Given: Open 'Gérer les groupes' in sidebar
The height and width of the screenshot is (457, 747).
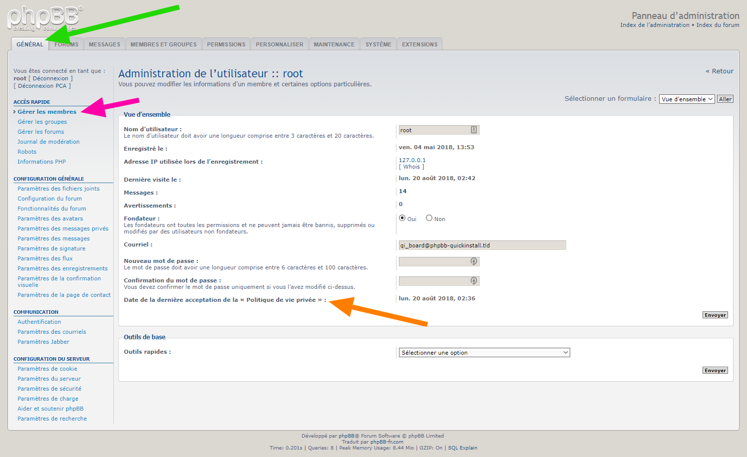Looking at the screenshot, I should (x=42, y=122).
